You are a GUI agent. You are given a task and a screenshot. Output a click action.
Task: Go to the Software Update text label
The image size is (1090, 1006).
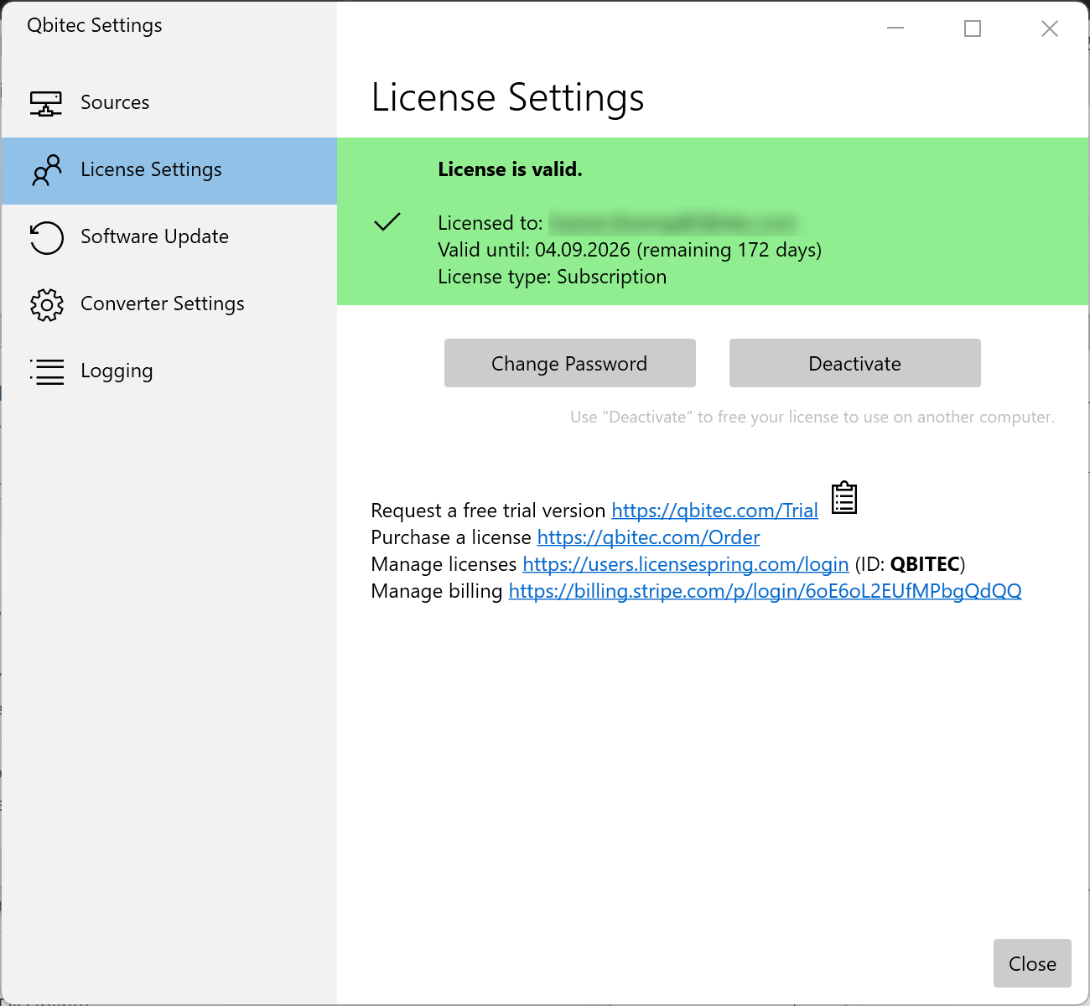(154, 237)
